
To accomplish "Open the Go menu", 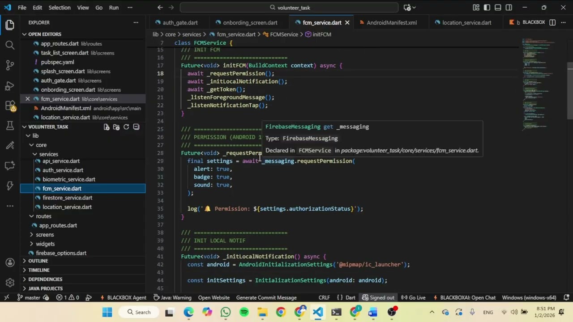I will [99, 8].
